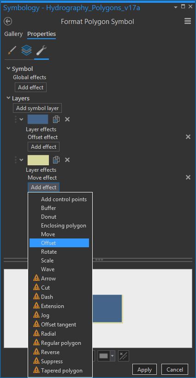The width and height of the screenshot is (196, 378).
Task: Duplicate the blue symbol layer
Action: (56, 119)
